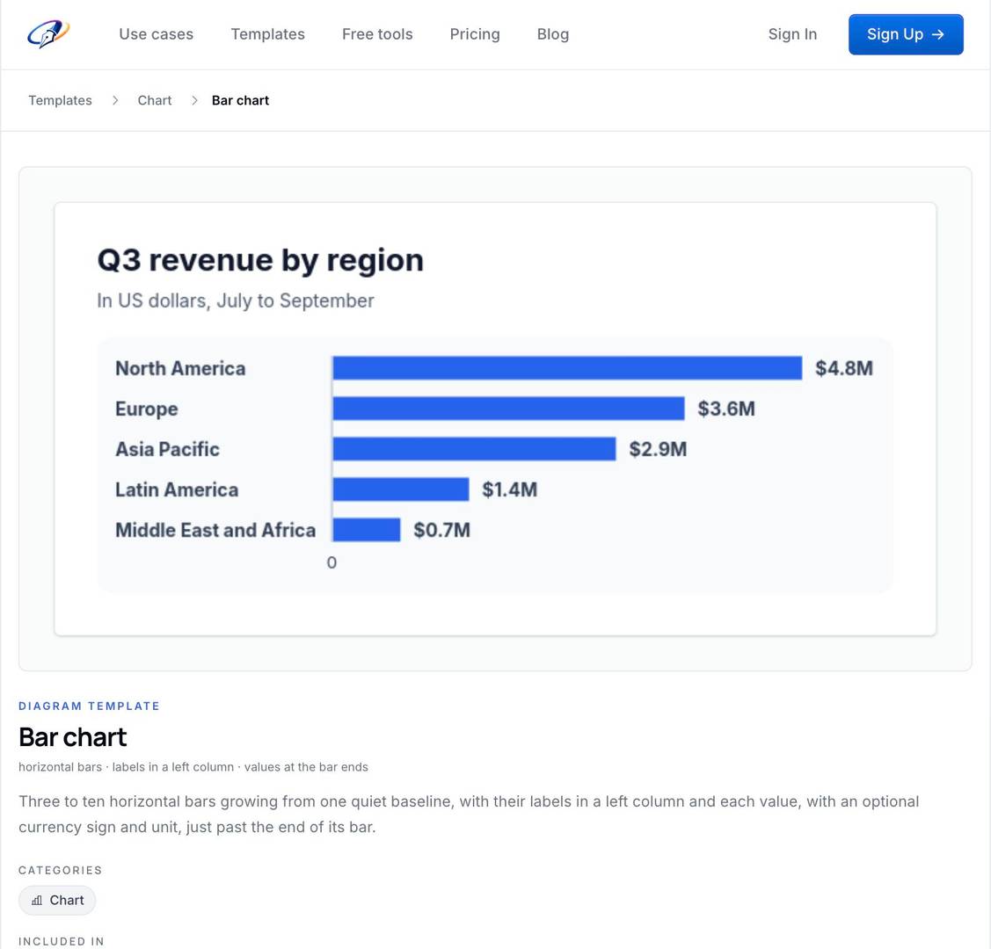
Task: Click the Latin America bar
Action: pyautogui.click(x=401, y=489)
